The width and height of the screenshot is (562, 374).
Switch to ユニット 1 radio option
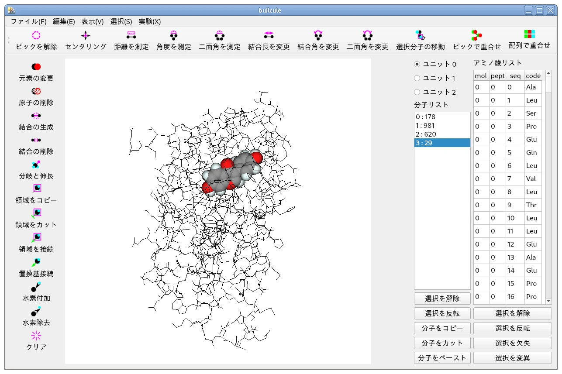point(417,78)
